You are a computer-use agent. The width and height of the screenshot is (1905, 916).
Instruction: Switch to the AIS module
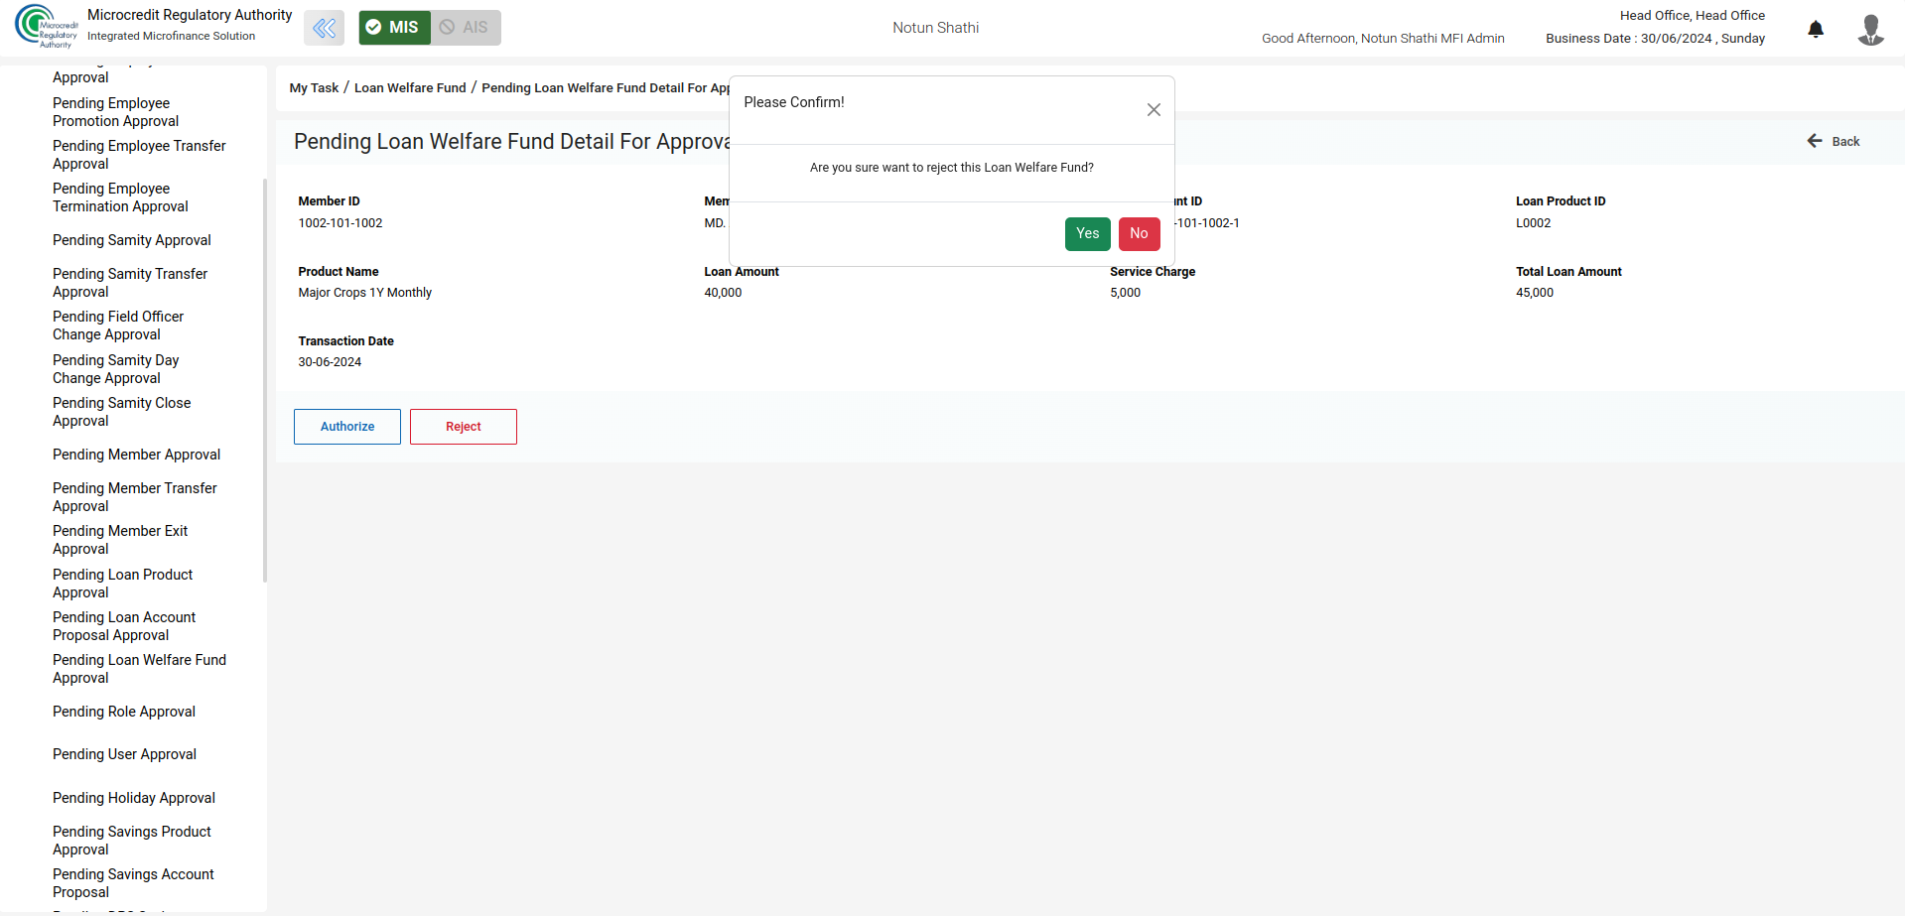pos(466,28)
